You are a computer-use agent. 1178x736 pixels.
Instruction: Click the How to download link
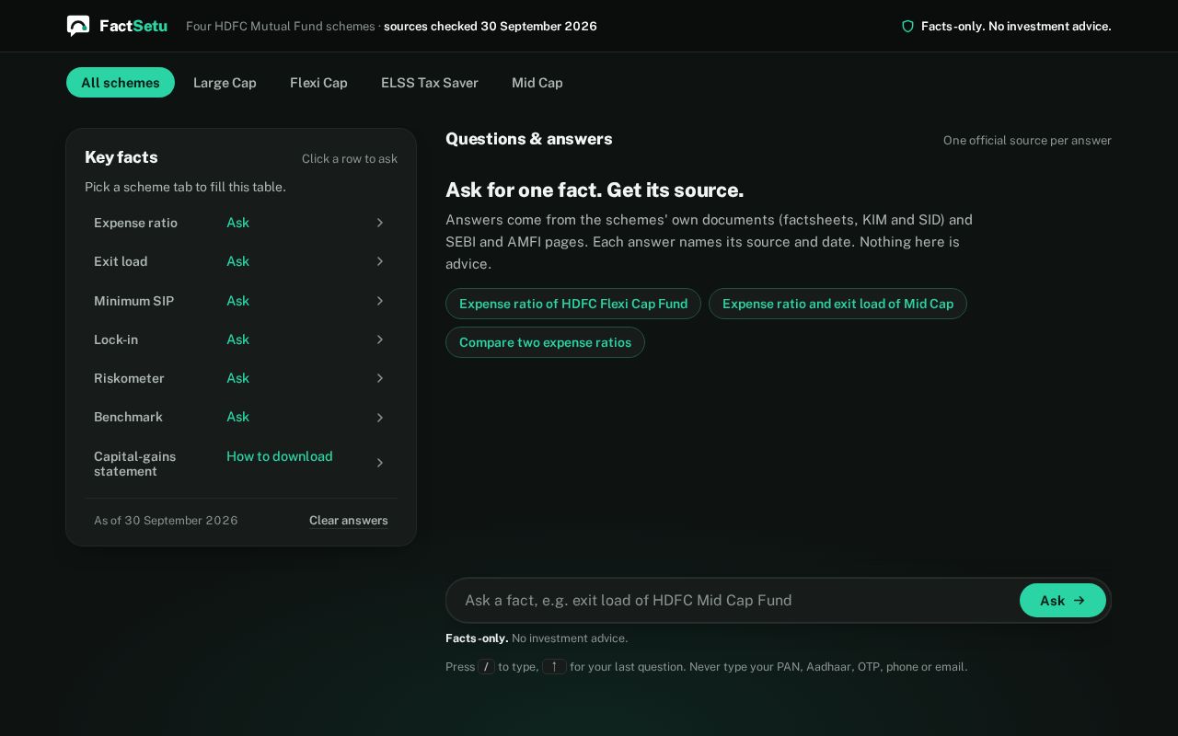(x=280, y=456)
